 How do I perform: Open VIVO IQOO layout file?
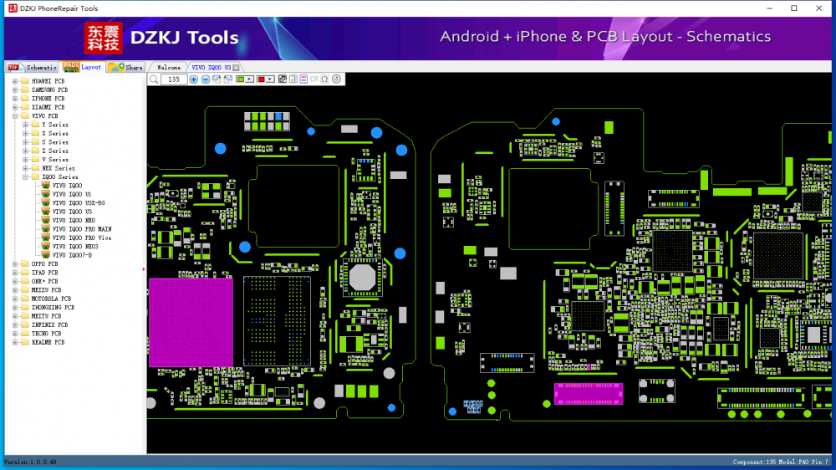point(67,186)
